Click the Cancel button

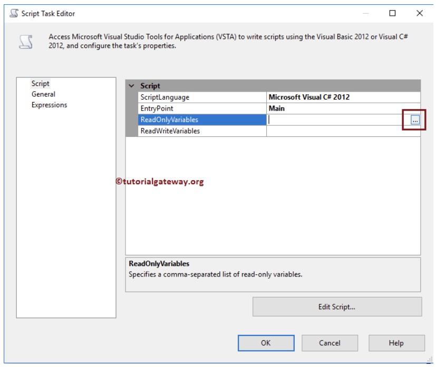pos(330,343)
